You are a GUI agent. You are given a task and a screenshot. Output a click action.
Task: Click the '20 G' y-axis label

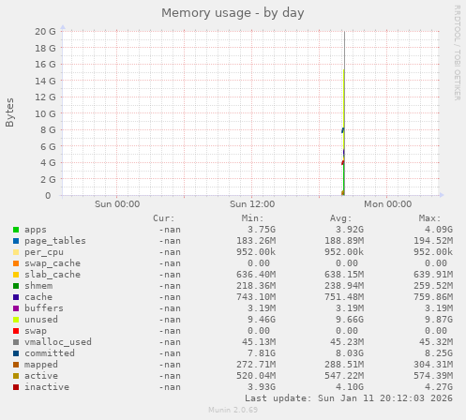click(45, 32)
